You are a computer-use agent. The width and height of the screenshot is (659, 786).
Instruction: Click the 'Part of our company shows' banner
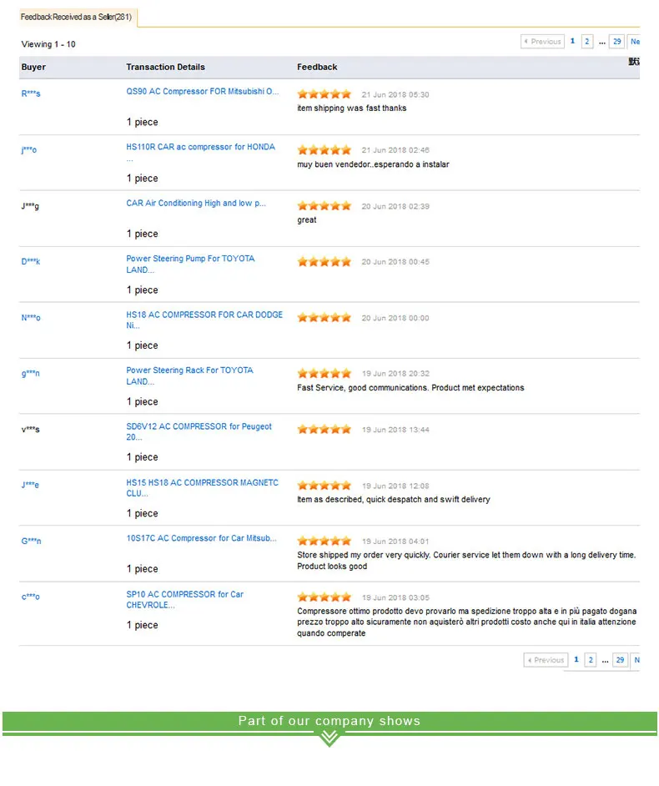coord(329,721)
